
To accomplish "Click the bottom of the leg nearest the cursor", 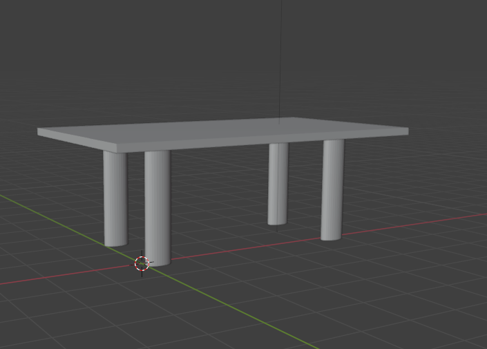I will click(x=157, y=262).
